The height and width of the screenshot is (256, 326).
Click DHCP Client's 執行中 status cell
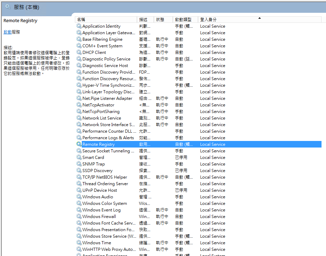point(162,52)
